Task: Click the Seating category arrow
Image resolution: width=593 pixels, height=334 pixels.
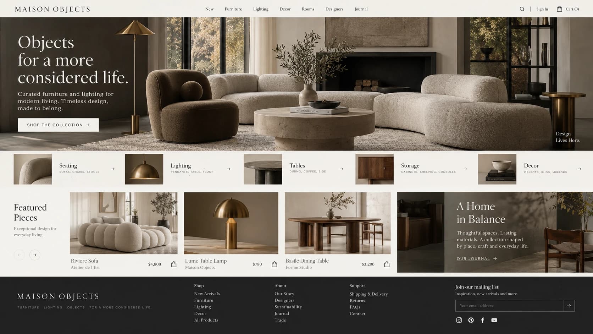Action: 113,169
